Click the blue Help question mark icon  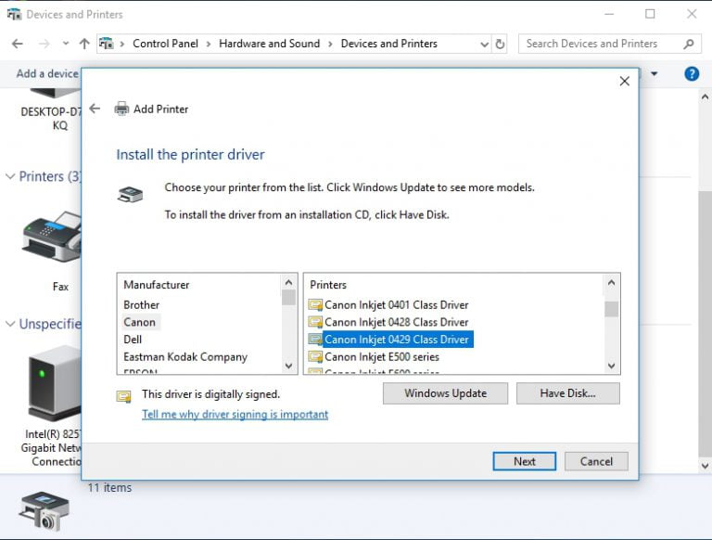click(691, 73)
